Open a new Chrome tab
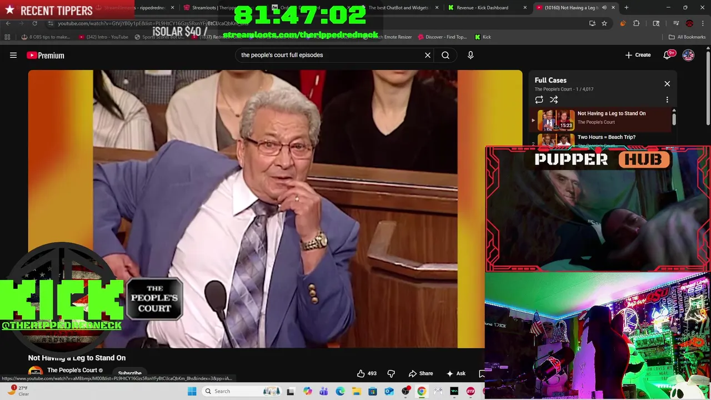Image resolution: width=711 pixels, height=400 pixels. [627, 8]
